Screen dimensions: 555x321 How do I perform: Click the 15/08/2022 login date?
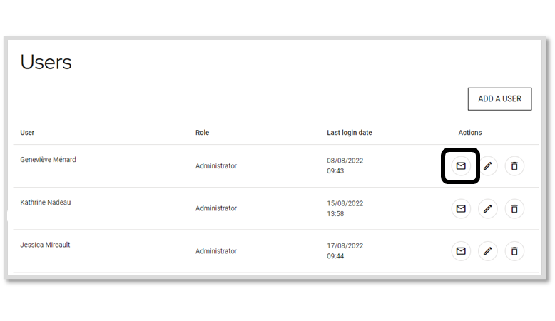click(345, 203)
